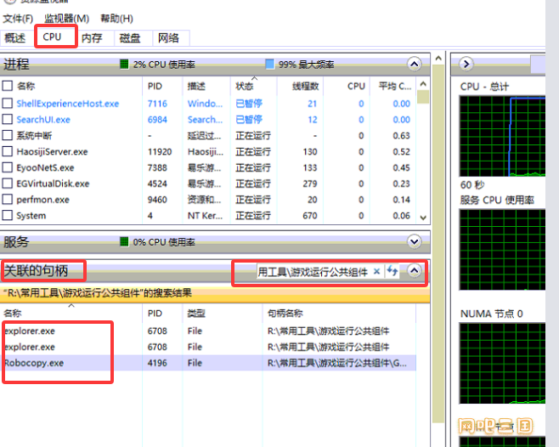This screenshot has height=447, width=559.
Task: Select EGVirtualDisk.exe process name
Action: [x=53, y=184]
